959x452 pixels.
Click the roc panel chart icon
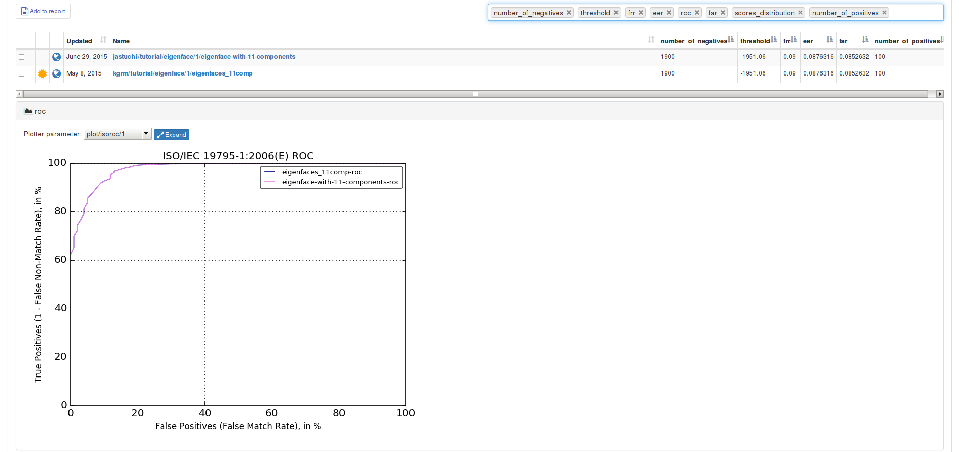coord(28,111)
